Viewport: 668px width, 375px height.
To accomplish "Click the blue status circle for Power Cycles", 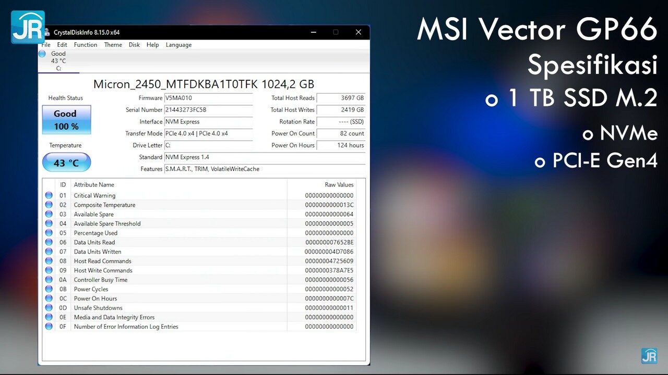I will pos(49,289).
